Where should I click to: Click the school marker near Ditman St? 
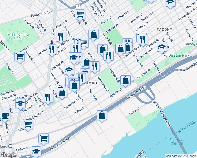pos(20,103)
